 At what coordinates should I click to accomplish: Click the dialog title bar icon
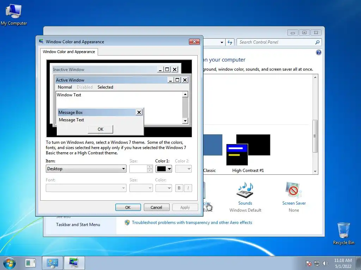41,41
